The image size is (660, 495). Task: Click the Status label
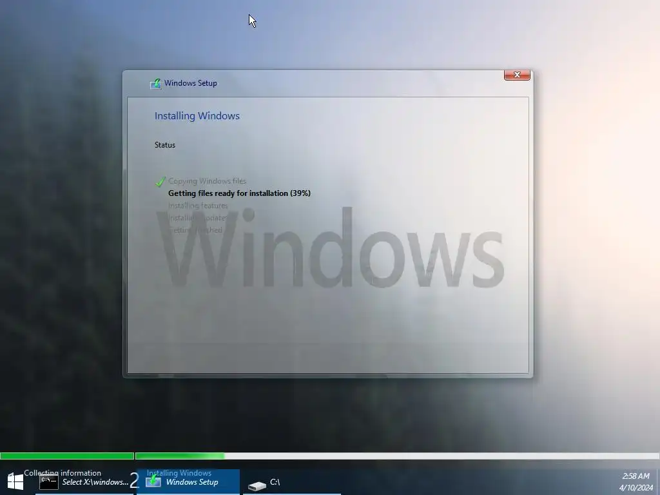(164, 145)
